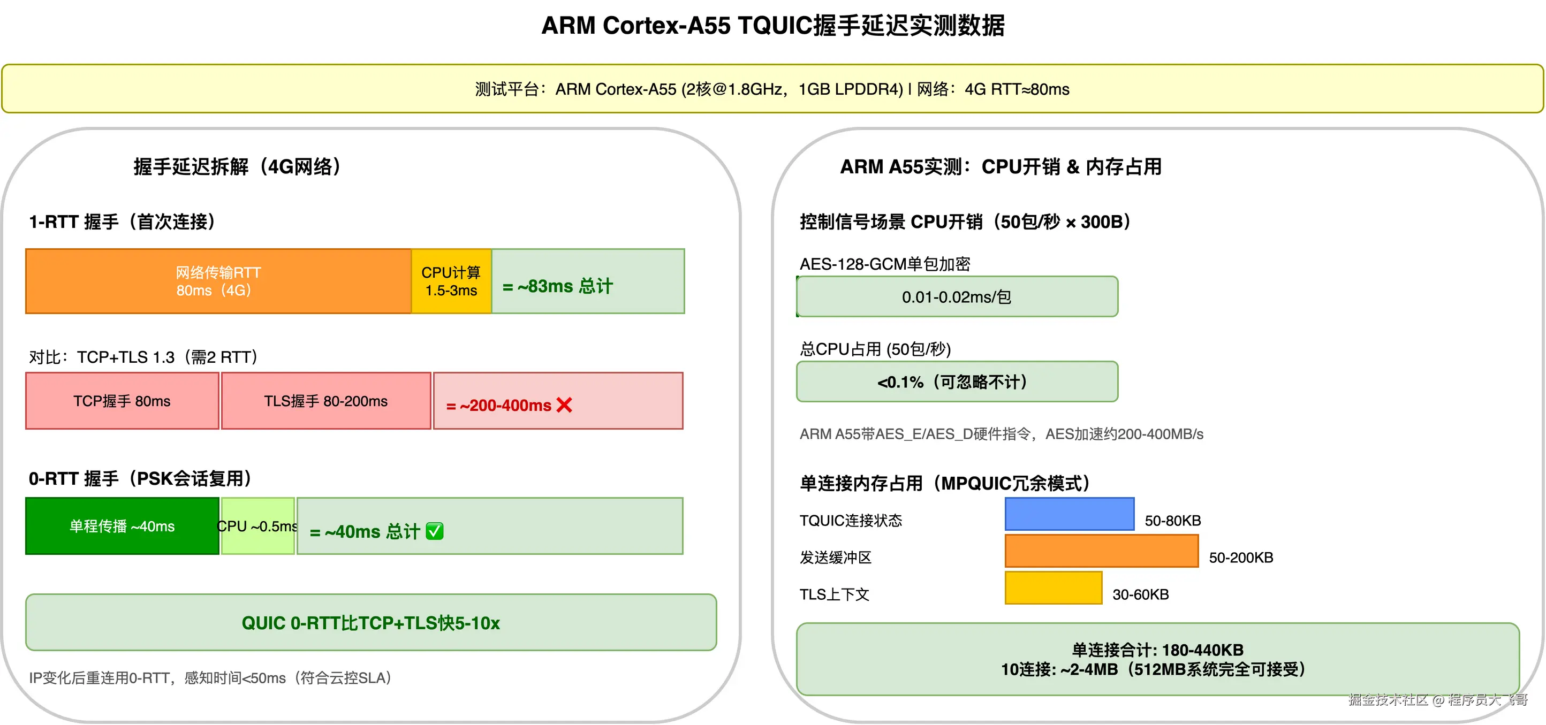Screen dimensions: 1546x725
Task: Click the green checkmark emoji icon
Action: 435,531
